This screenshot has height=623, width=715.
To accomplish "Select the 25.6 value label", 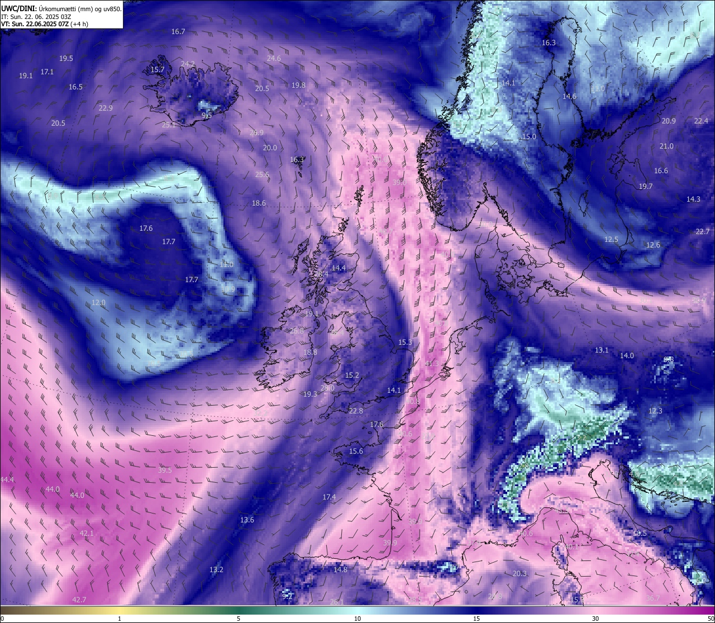I will click(x=262, y=174).
